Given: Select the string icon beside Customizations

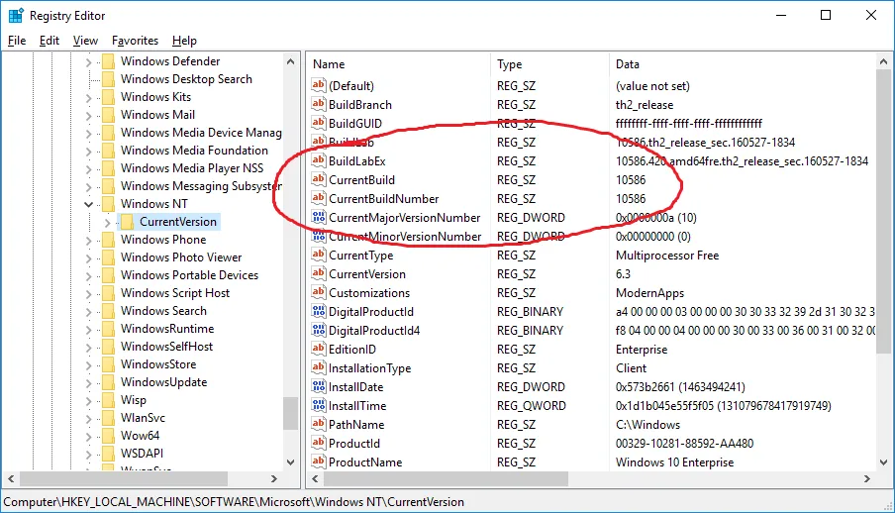Looking at the screenshot, I should click(x=319, y=292).
